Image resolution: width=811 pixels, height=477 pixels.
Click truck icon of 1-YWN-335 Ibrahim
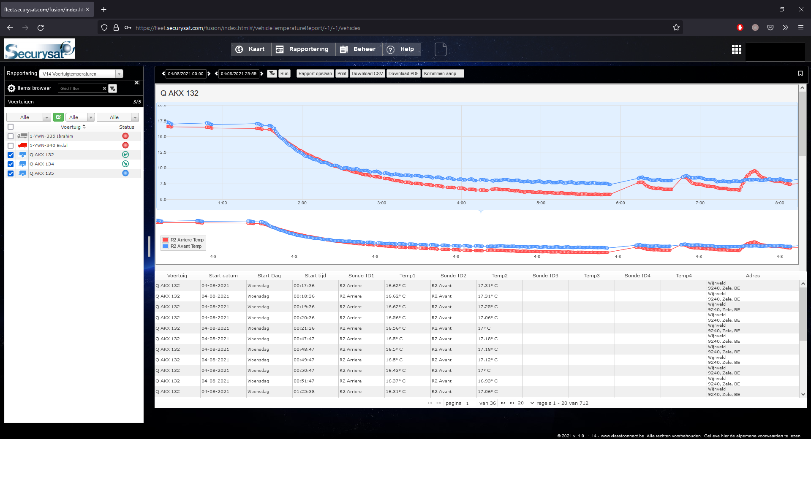pyautogui.click(x=22, y=136)
